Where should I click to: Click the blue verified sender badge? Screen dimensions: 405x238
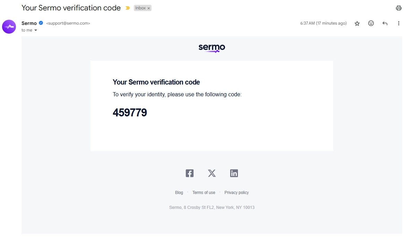(x=41, y=23)
